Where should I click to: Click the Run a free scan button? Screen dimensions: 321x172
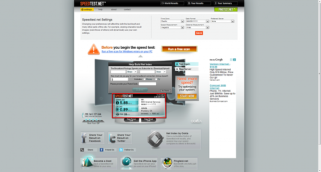tap(179, 49)
